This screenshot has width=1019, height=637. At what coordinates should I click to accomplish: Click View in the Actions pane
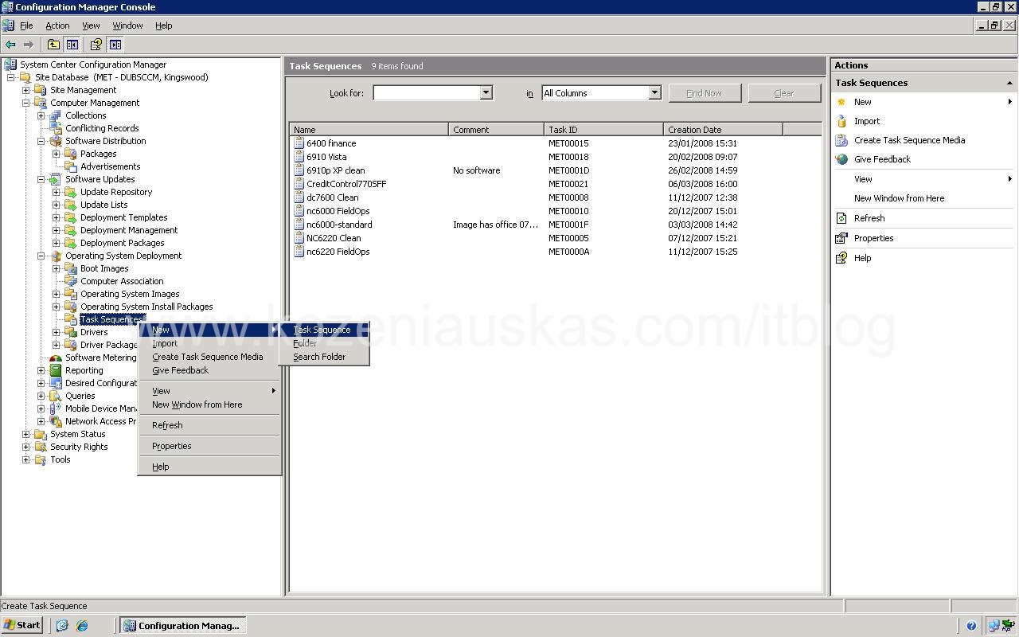click(x=863, y=179)
